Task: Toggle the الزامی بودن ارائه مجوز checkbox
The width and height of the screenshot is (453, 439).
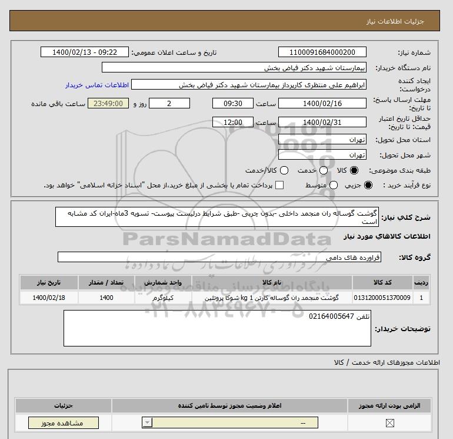Action: pyautogui.click(x=389, y=423)
